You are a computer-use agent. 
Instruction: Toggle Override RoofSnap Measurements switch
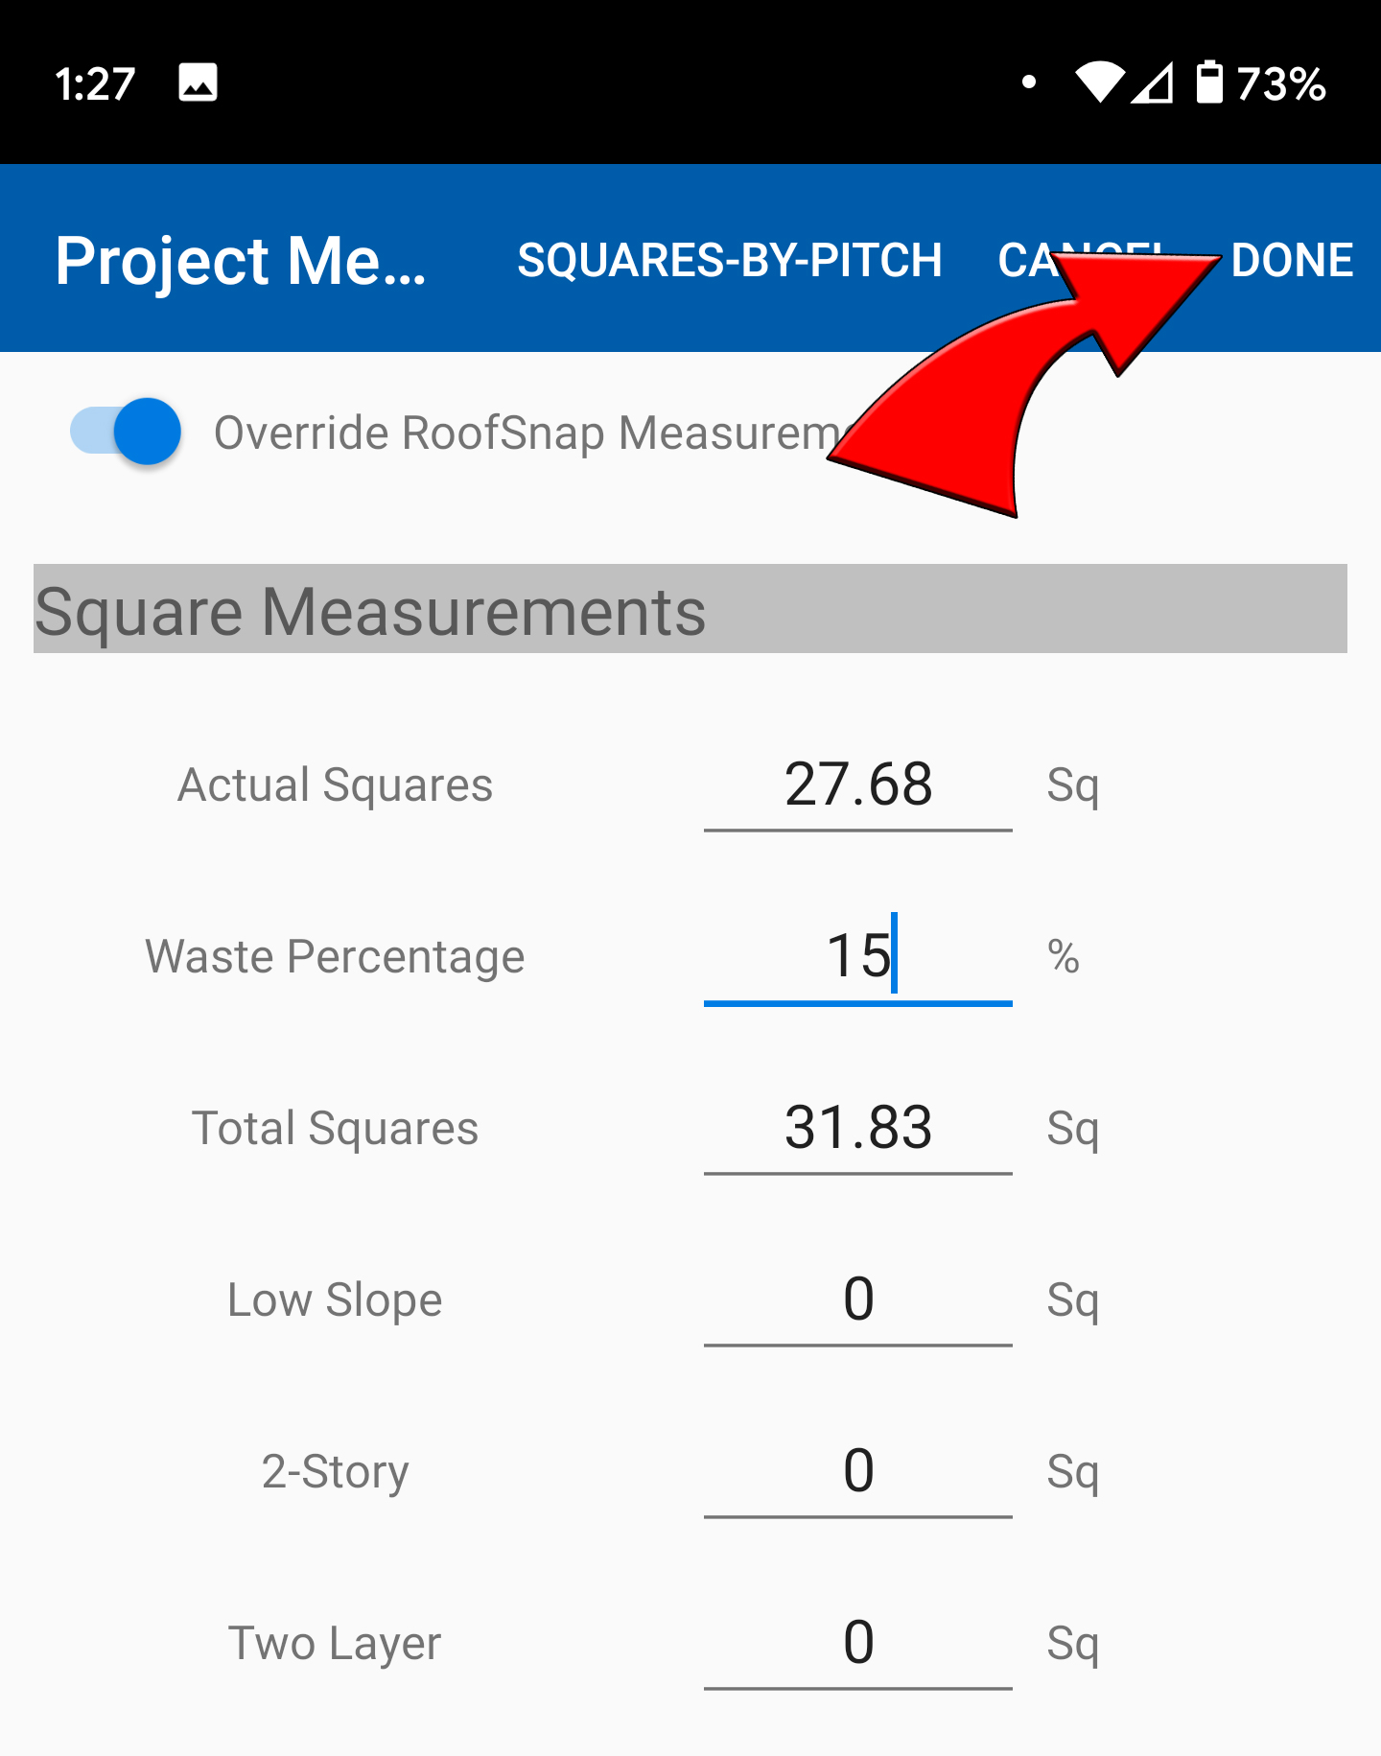click(126, 432)
